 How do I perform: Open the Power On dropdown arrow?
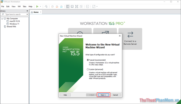click(x=40, y=6)
